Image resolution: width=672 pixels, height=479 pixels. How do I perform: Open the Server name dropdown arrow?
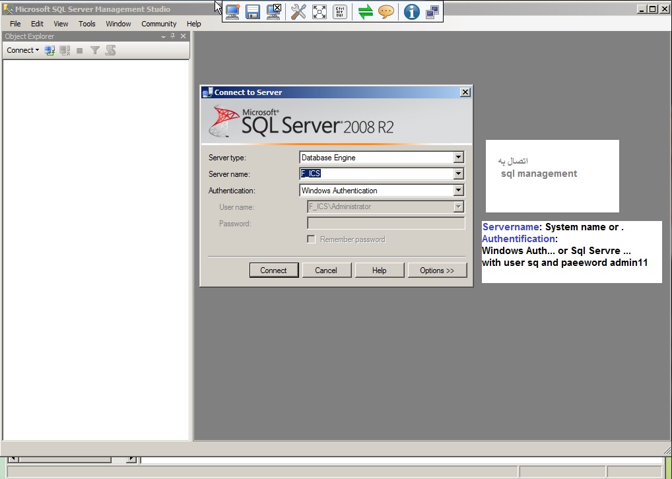459,174
